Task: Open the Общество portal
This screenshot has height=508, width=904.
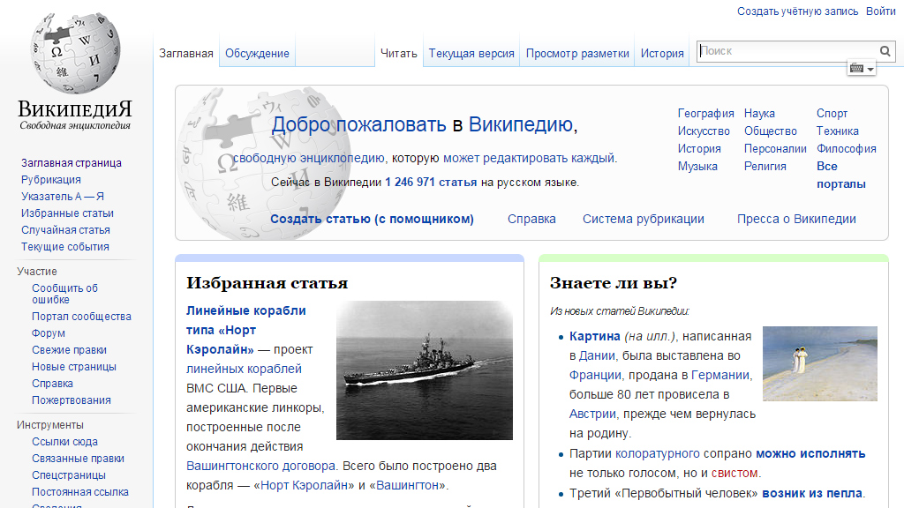Action: (770, 131)
